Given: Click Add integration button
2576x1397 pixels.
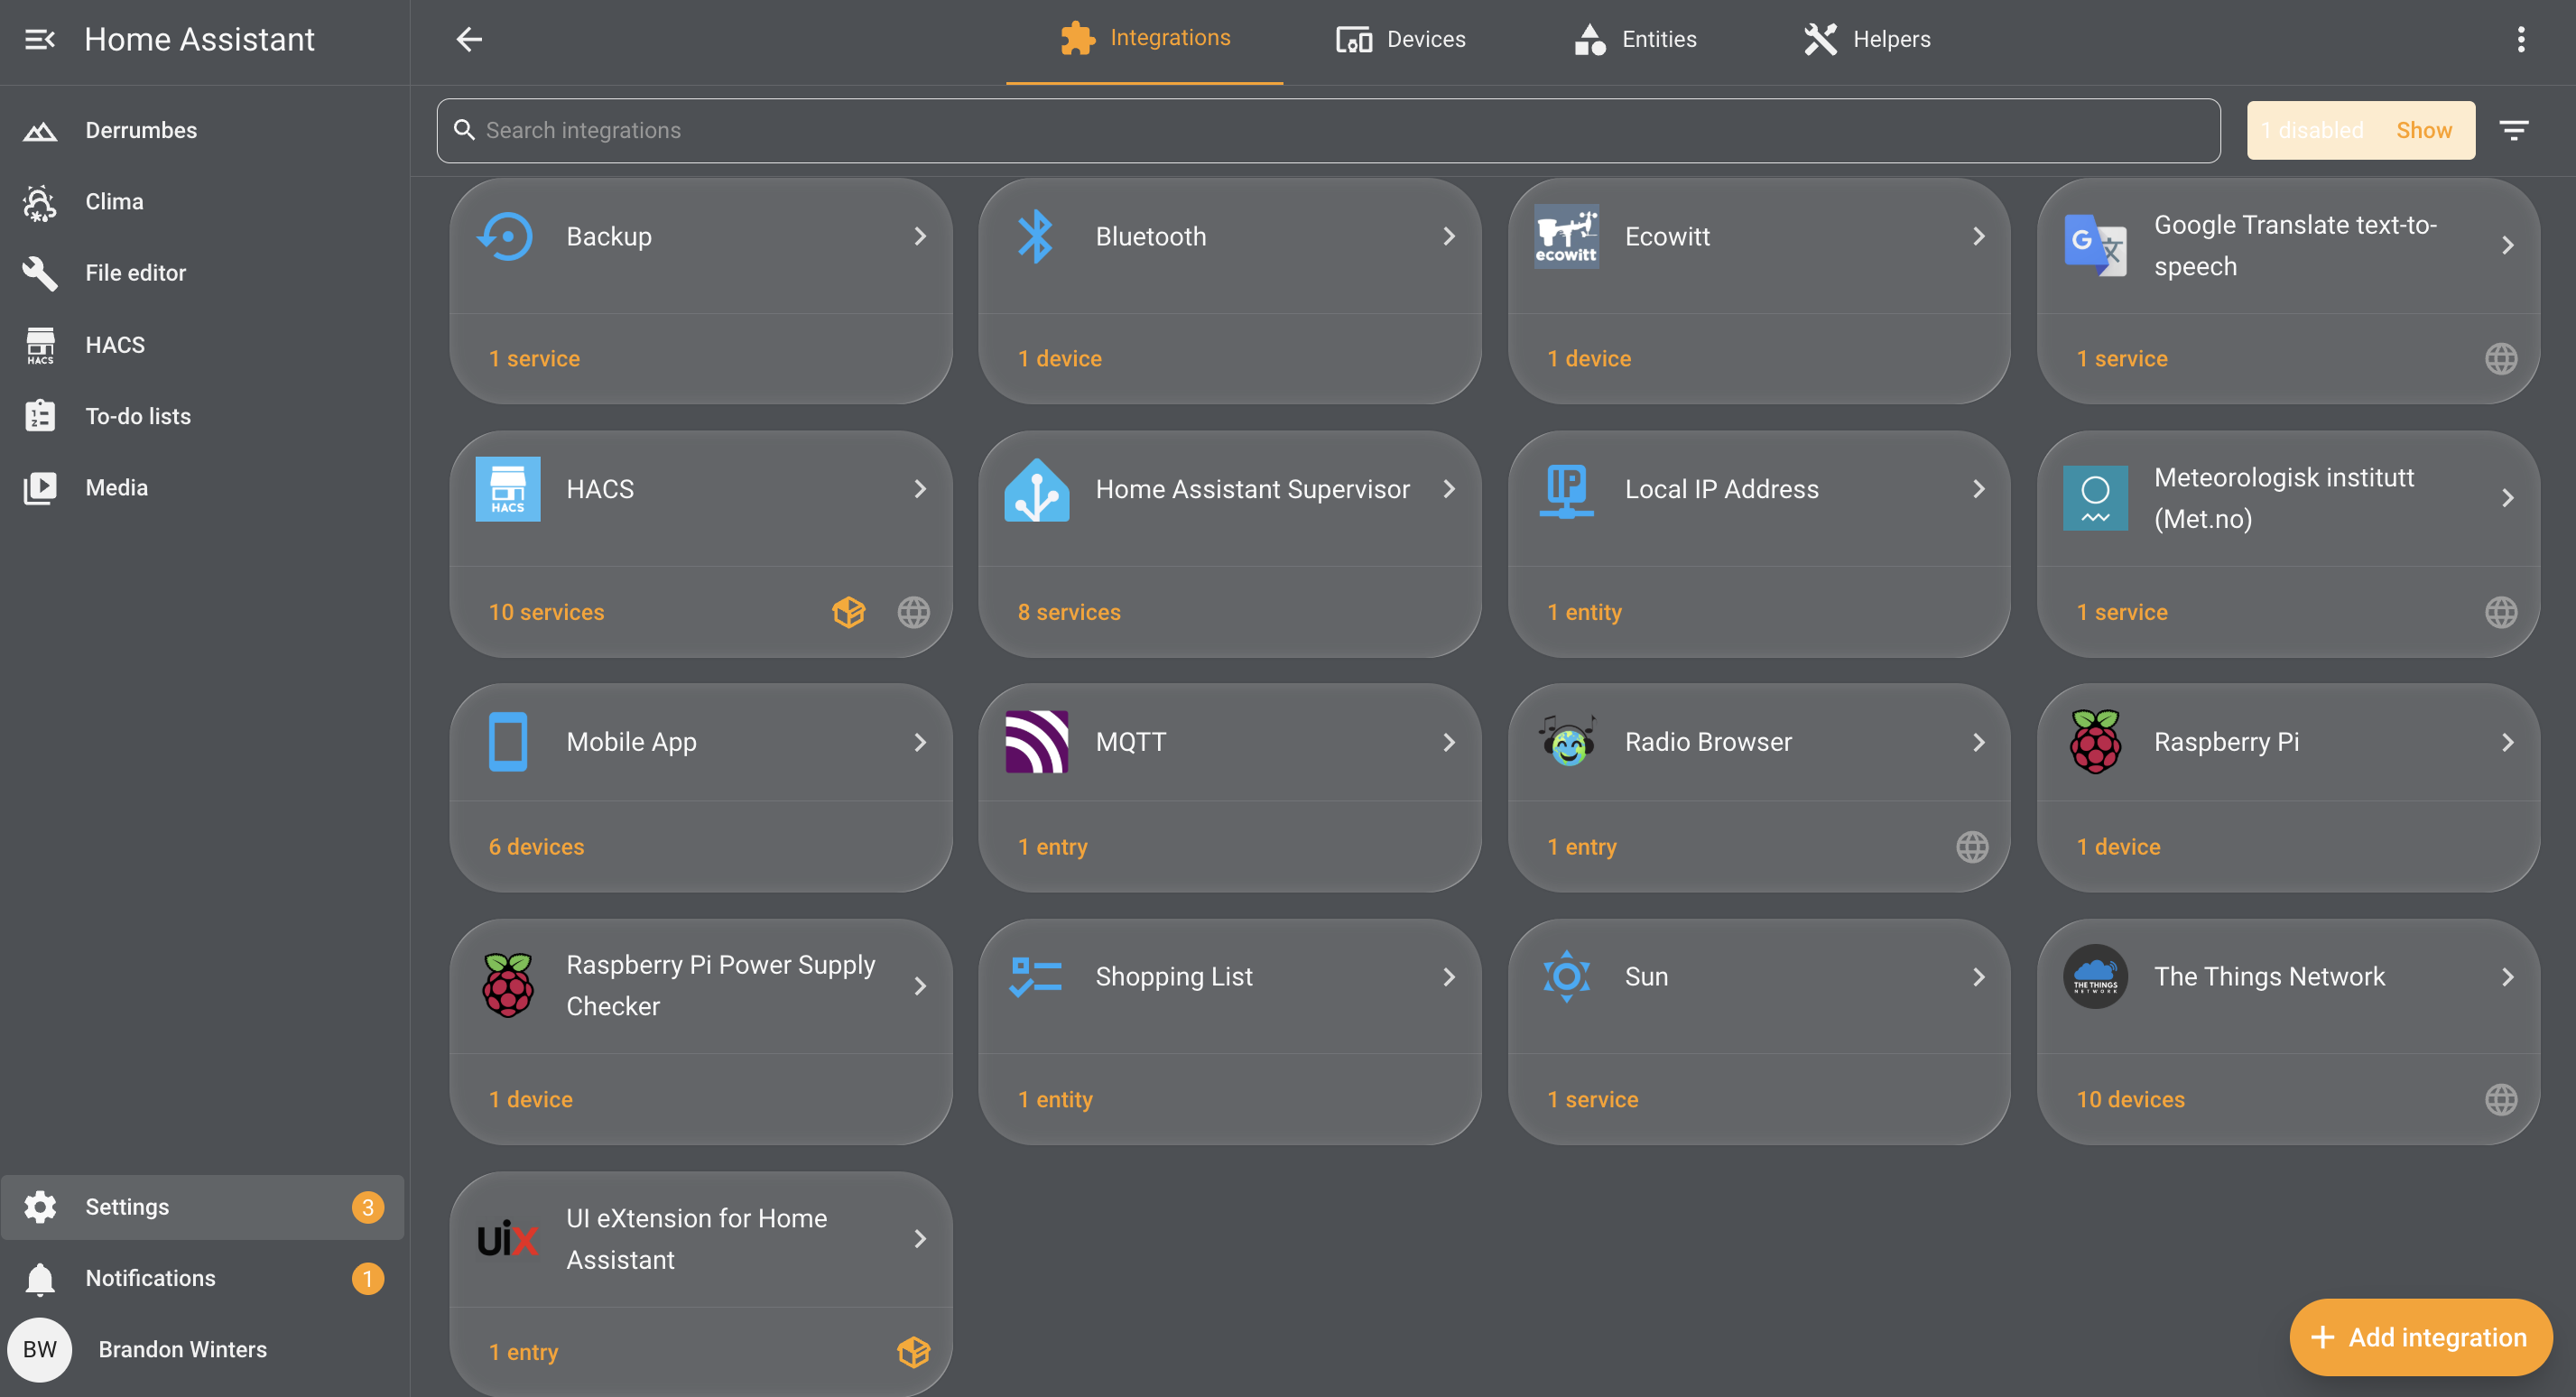Looking at the screenshot, I should point(2420,1337).
